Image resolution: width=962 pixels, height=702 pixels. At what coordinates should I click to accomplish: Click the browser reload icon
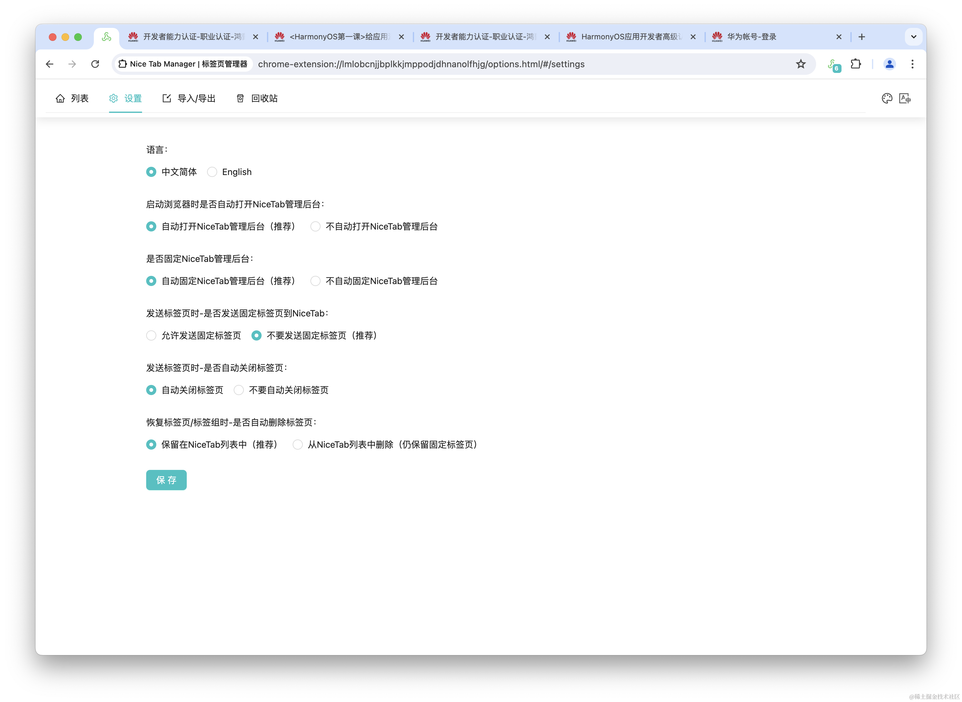point(95,64)
